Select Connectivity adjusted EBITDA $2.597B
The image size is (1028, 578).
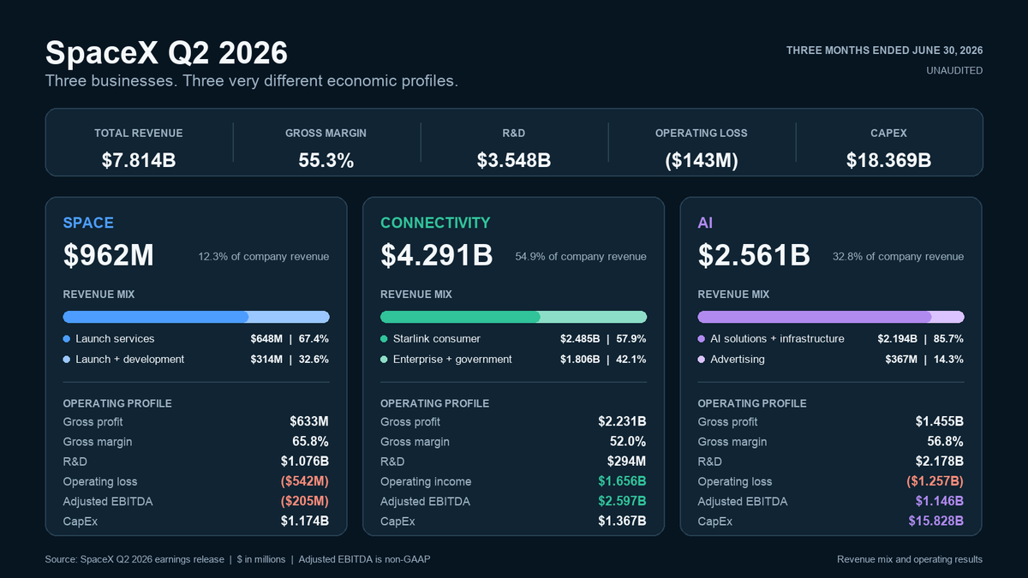[x=622, y=502]
